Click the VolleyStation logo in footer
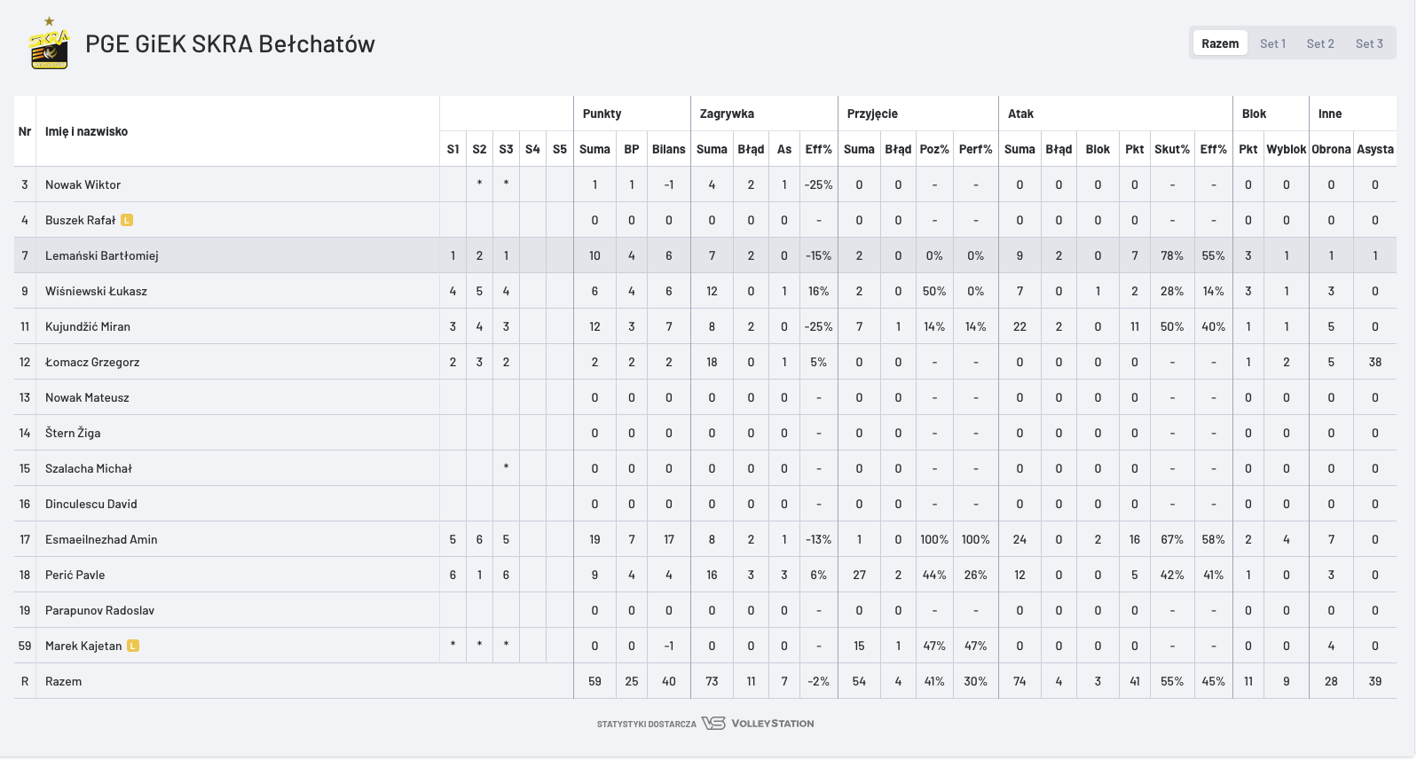Screen dimensions: 1417x760 [x=758, y=723]
